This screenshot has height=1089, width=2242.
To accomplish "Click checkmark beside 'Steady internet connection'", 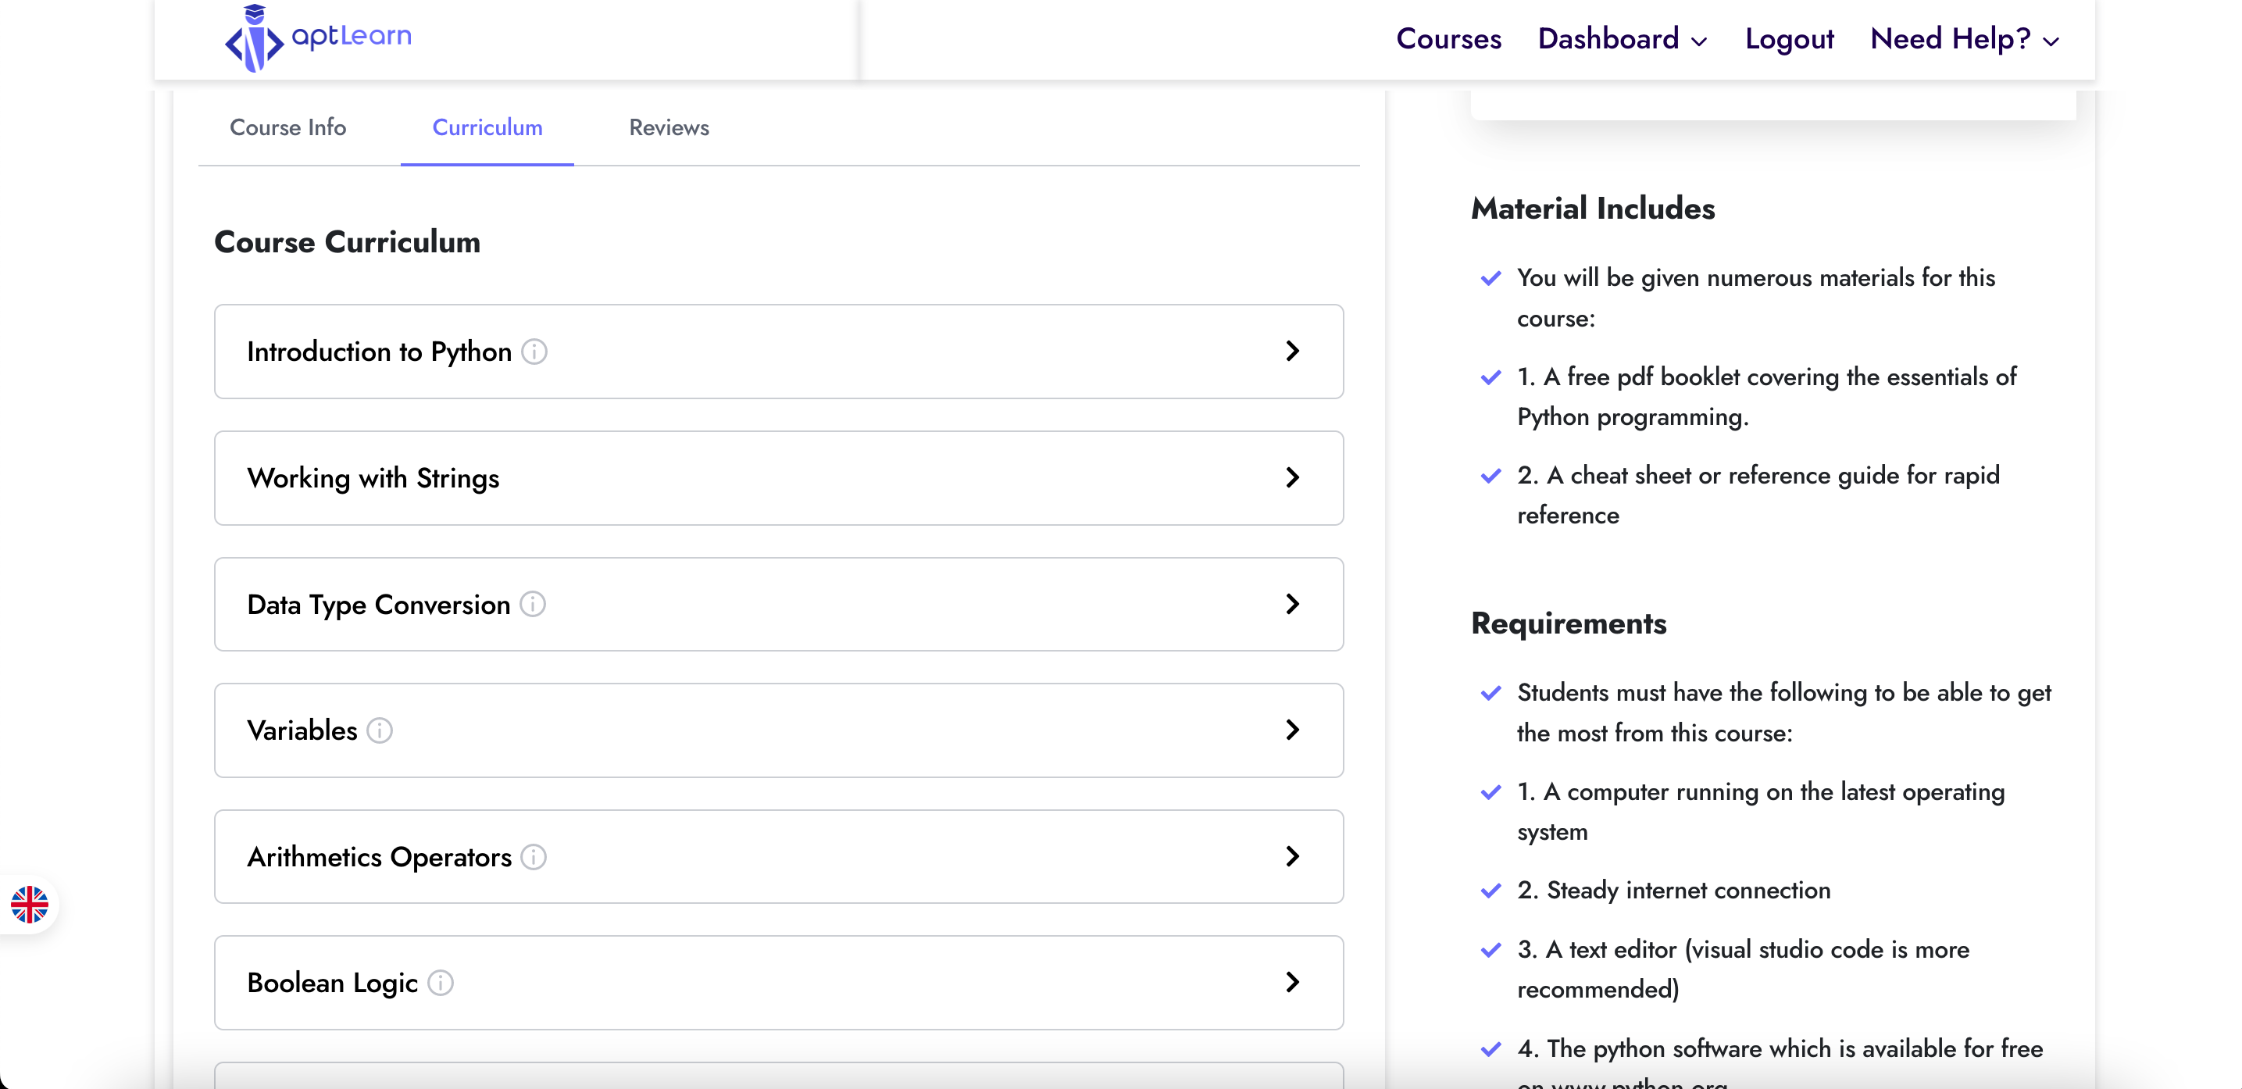I will coord(1491,891).
